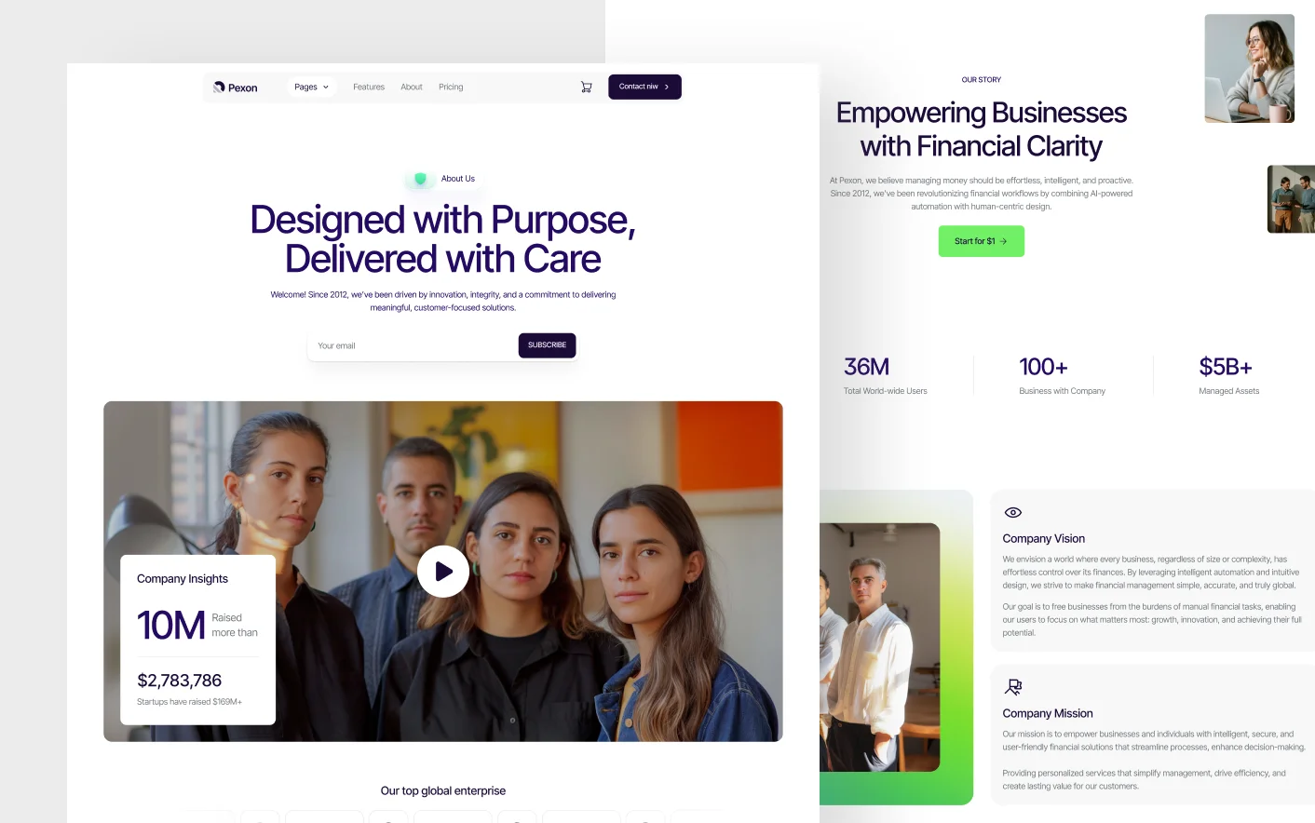Screen dimensions: 1315x823
Task: Play the team video
Action: [443, 572]
